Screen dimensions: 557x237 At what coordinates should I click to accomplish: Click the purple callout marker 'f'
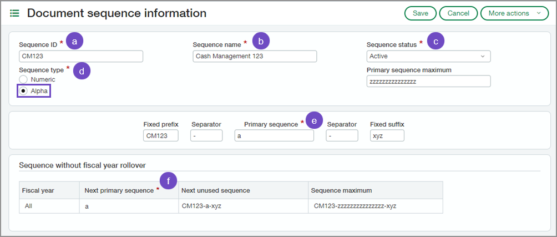168,180
